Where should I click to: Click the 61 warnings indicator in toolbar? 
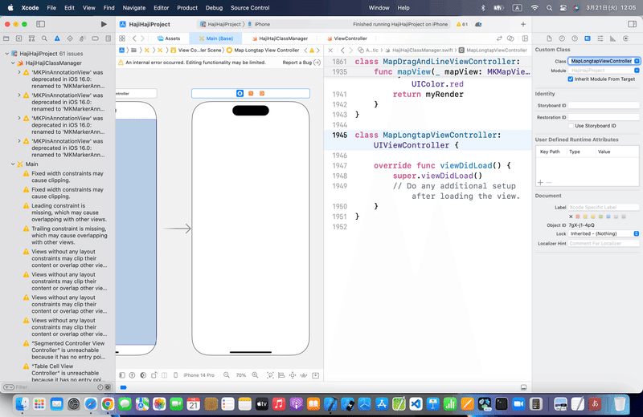tap(462, 24)
